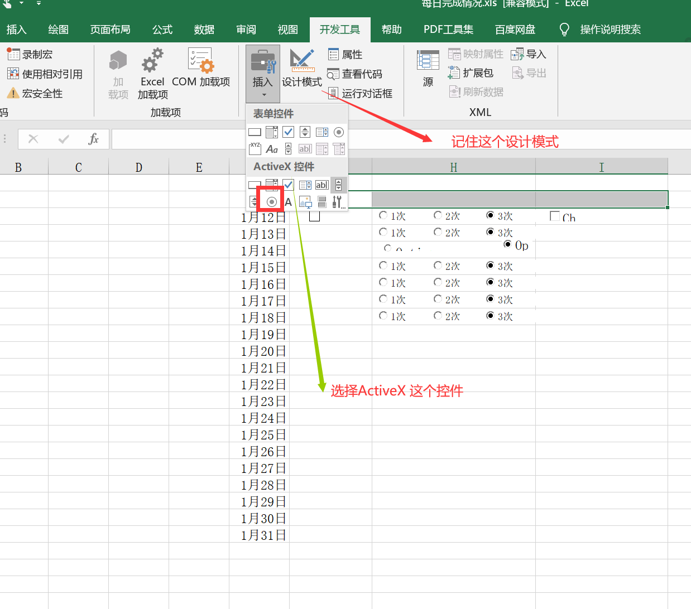Click XML Expansion Packs (扩展包)
The width and height of the screenshot is (691, 609).
(471, 72)
